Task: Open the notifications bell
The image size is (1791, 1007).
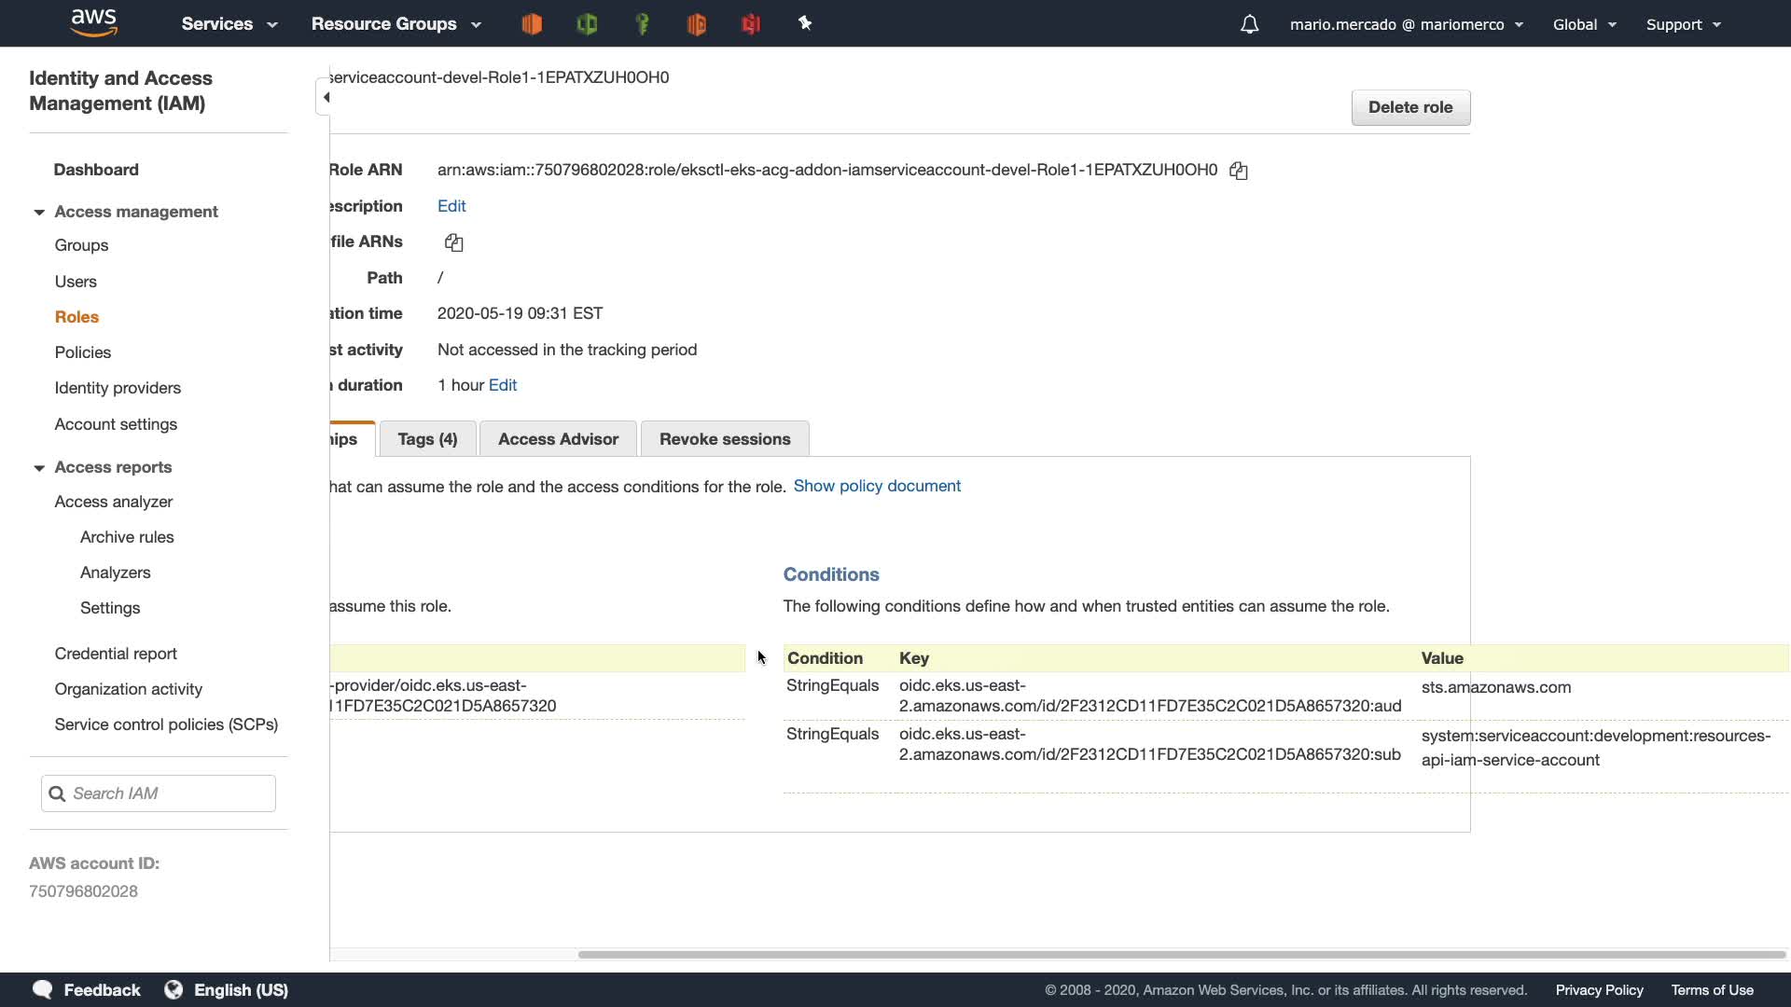Action: 1249,24
